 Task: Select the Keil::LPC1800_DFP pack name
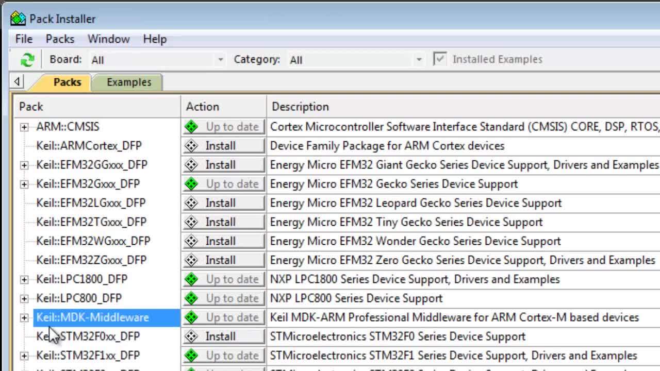click(81, 279)
